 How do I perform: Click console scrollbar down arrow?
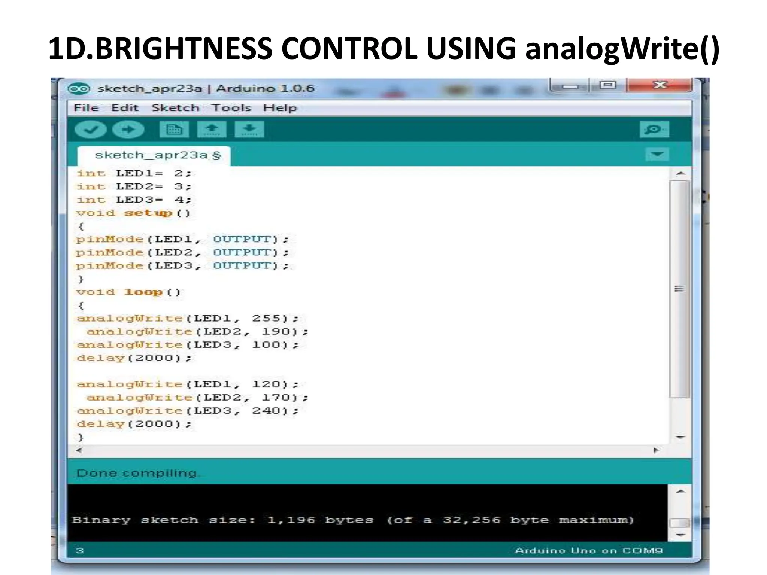tap(680, 535)
